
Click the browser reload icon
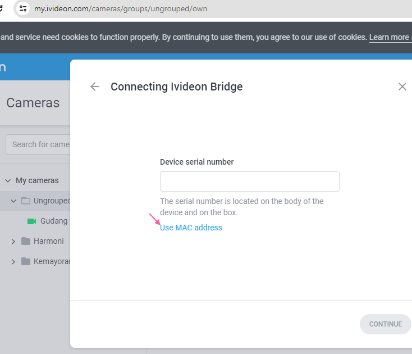coord(1,8)
